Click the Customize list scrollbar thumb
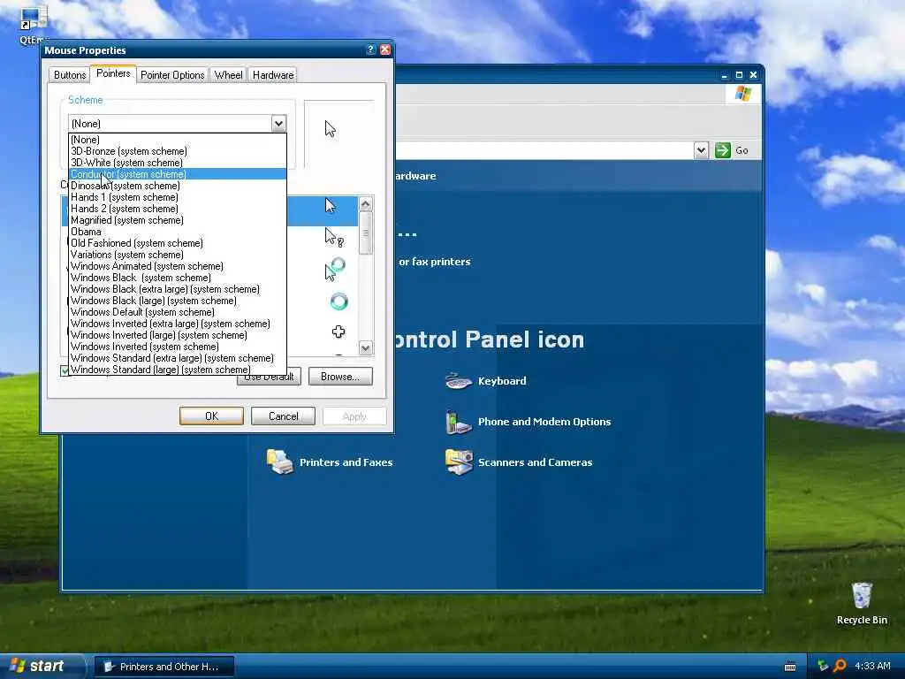 tap(365, 233)
